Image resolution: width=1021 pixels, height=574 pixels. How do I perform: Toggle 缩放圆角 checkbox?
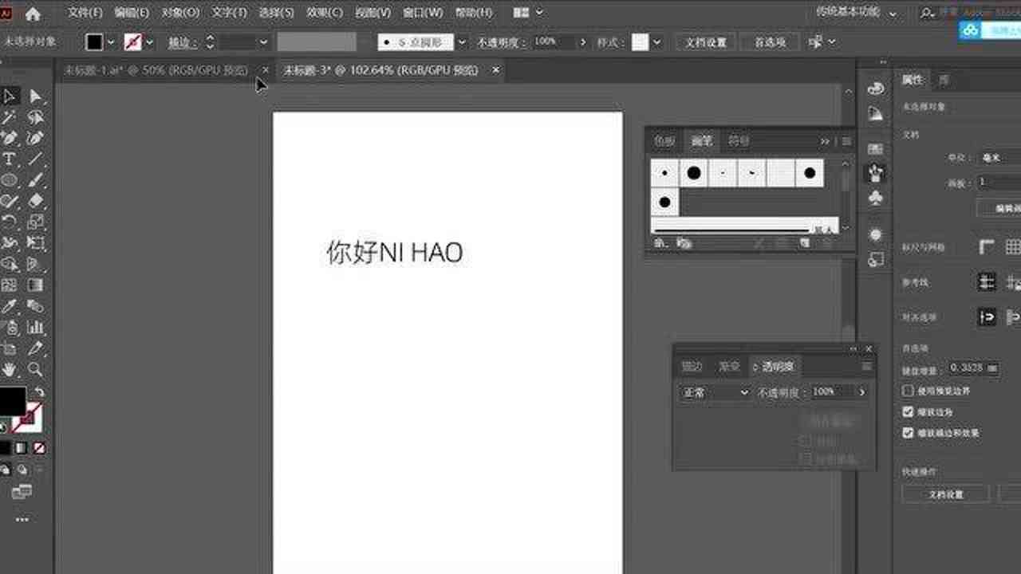click(908, 412)
